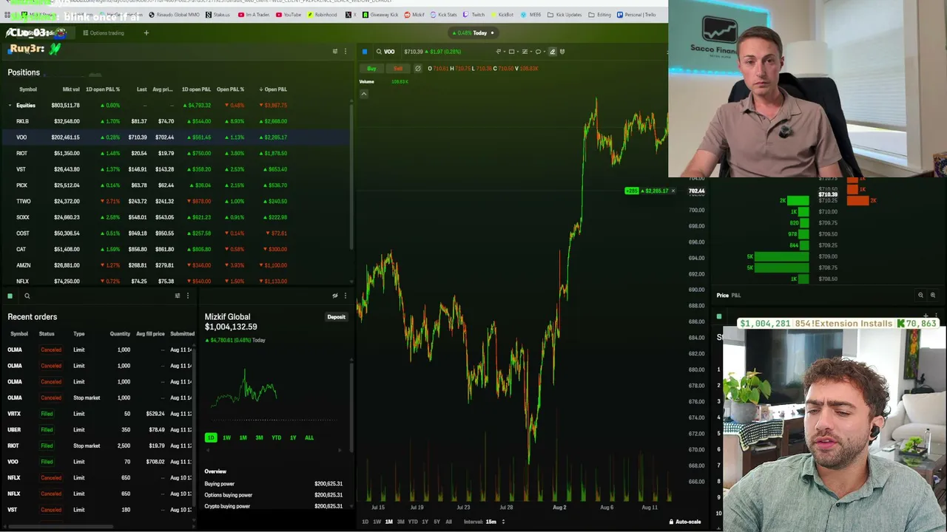This screenshot has height=532, width=947.
Task: Click the magnet snap icon in chart toolbar
Action: (x=562, y=52)
